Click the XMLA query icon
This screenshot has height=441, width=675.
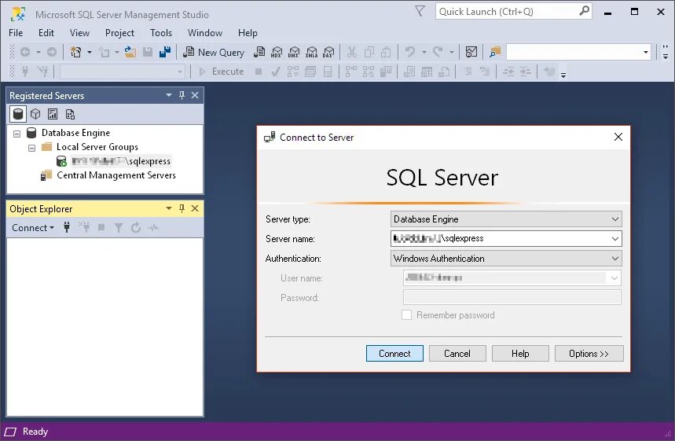tap(311, 52)
